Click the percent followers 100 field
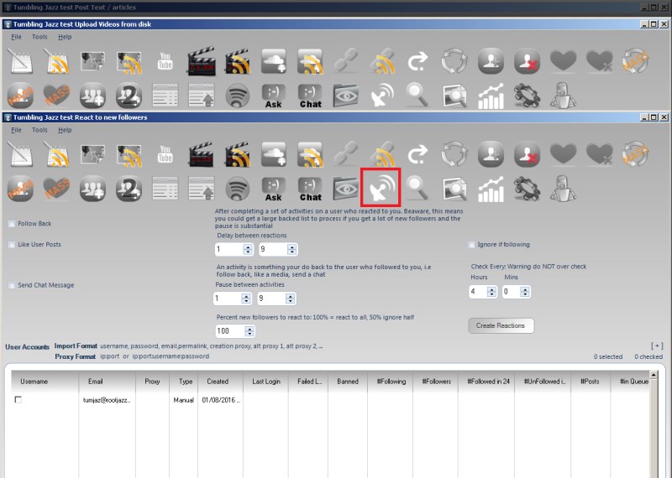This screenshot has height=478, width=672. [229, 331]
